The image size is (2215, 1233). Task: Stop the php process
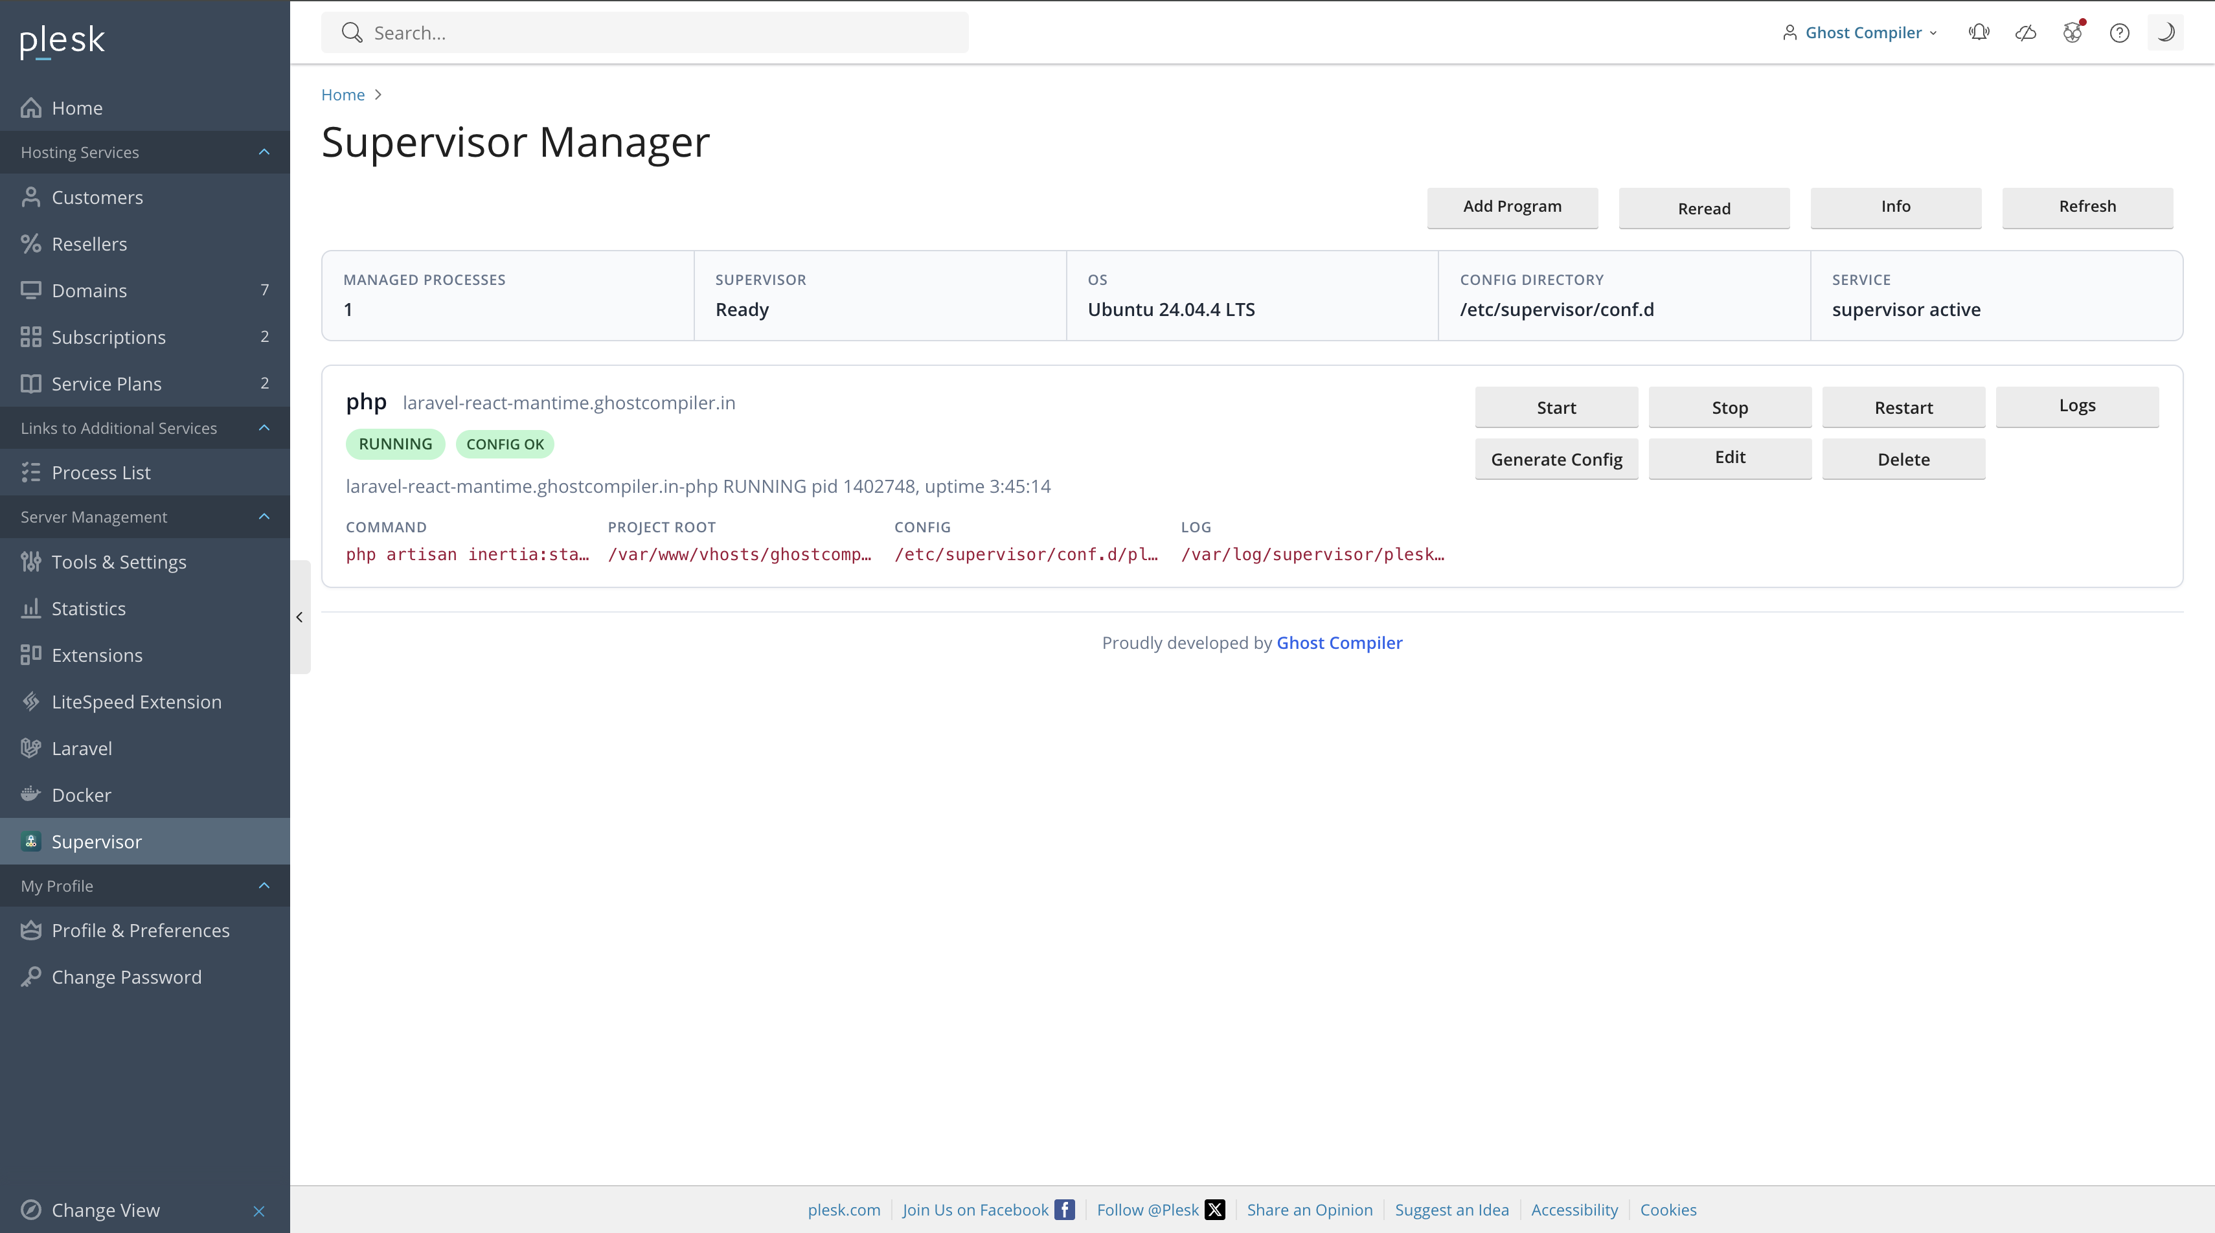click(x=1730, y=407)
